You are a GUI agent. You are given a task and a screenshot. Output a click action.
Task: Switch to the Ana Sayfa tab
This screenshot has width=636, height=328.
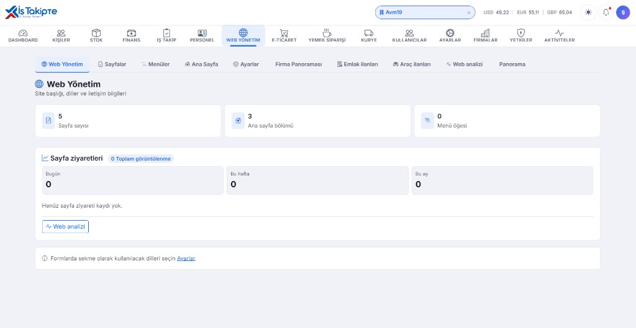pos(201,64)
